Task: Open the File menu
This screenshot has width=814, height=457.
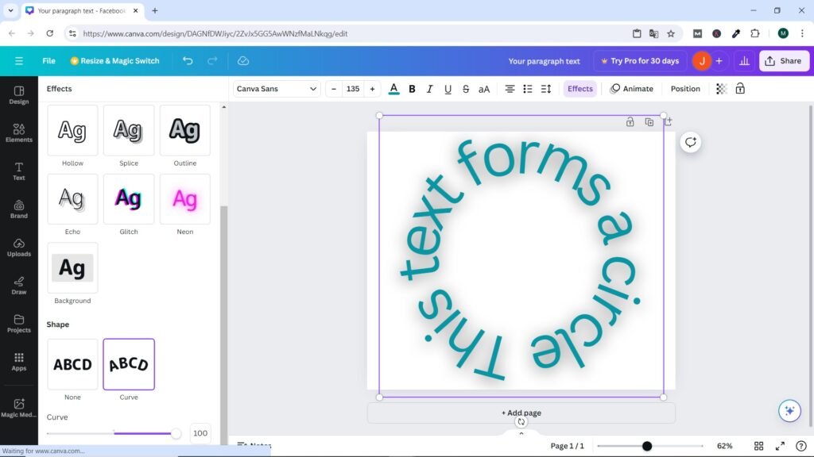Action: (48, 61)
